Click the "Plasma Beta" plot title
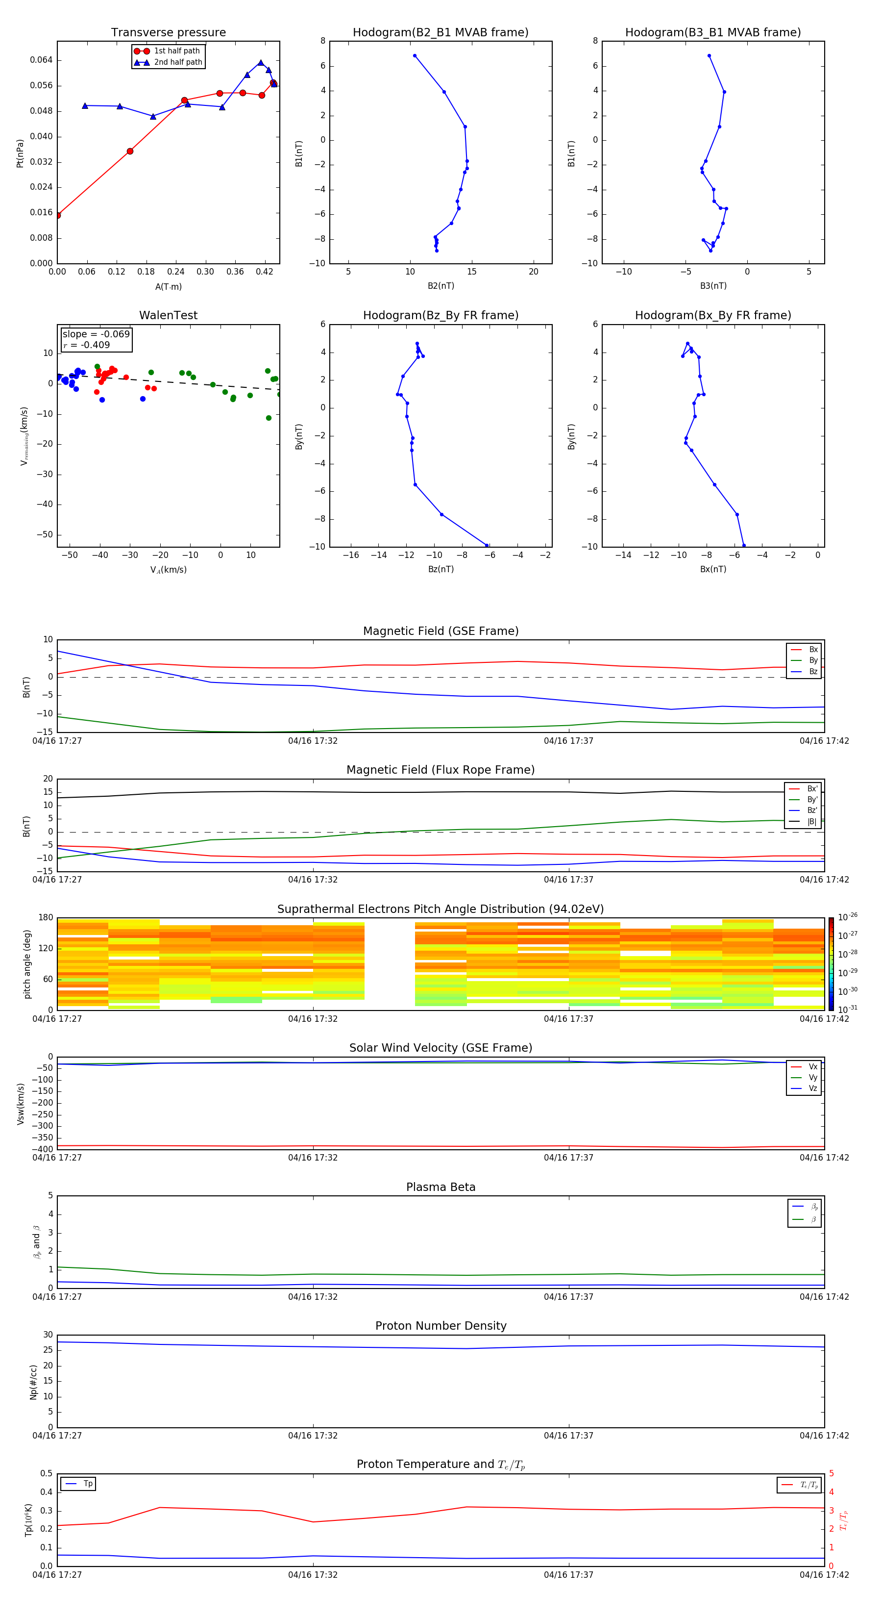This screenshot has width=882, height=1618. (x=441, y=1188)
